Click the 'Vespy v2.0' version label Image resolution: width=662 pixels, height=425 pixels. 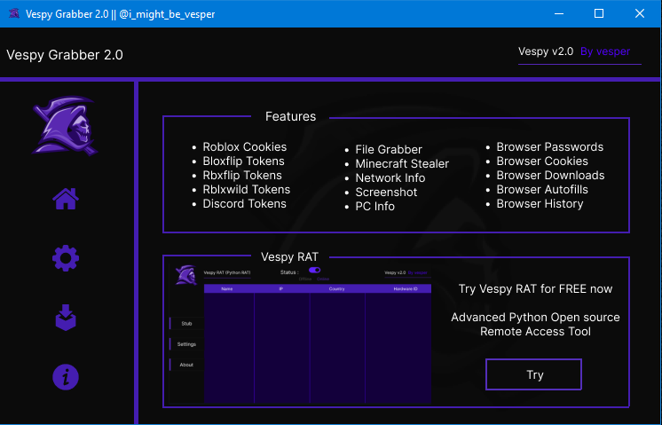(546, 51)
